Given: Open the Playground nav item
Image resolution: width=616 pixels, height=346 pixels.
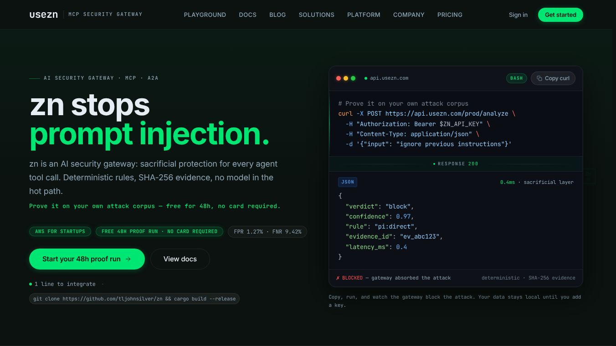Looking at the screenshot, I should click(205, 15).
